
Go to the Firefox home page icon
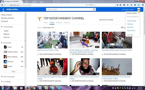(x=131, y=5)
